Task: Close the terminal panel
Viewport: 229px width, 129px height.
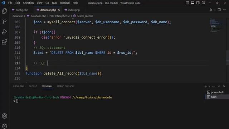Action: pos(224,86)
